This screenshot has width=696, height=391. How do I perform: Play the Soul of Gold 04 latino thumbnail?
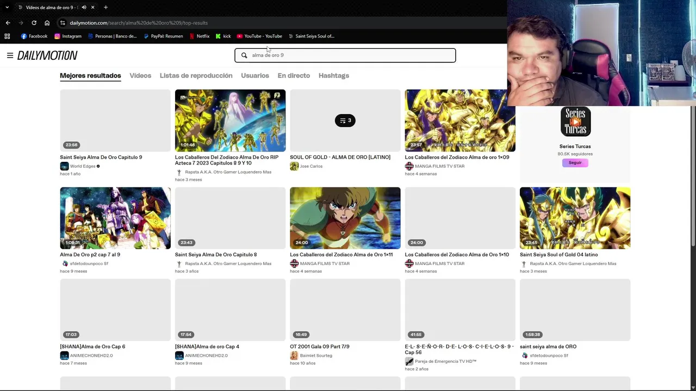coord(575,218)
